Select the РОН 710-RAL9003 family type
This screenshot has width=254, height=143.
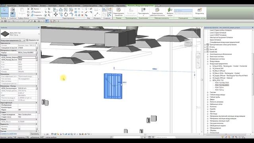[x=222, y=85]
